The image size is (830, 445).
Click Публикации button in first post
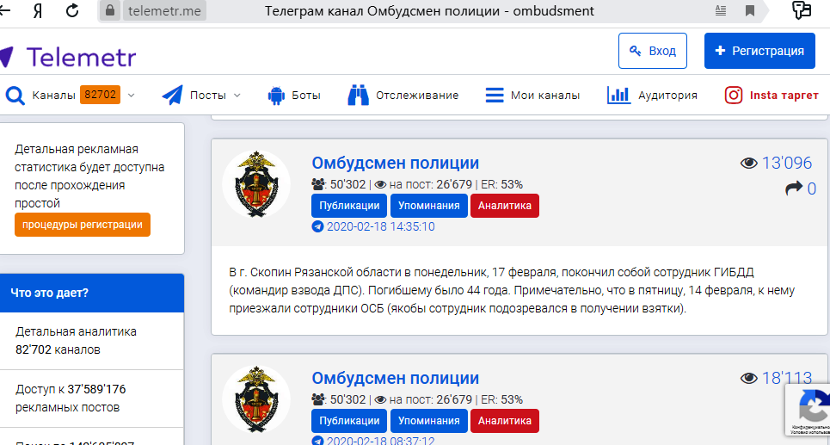click(x=349, y=206)
